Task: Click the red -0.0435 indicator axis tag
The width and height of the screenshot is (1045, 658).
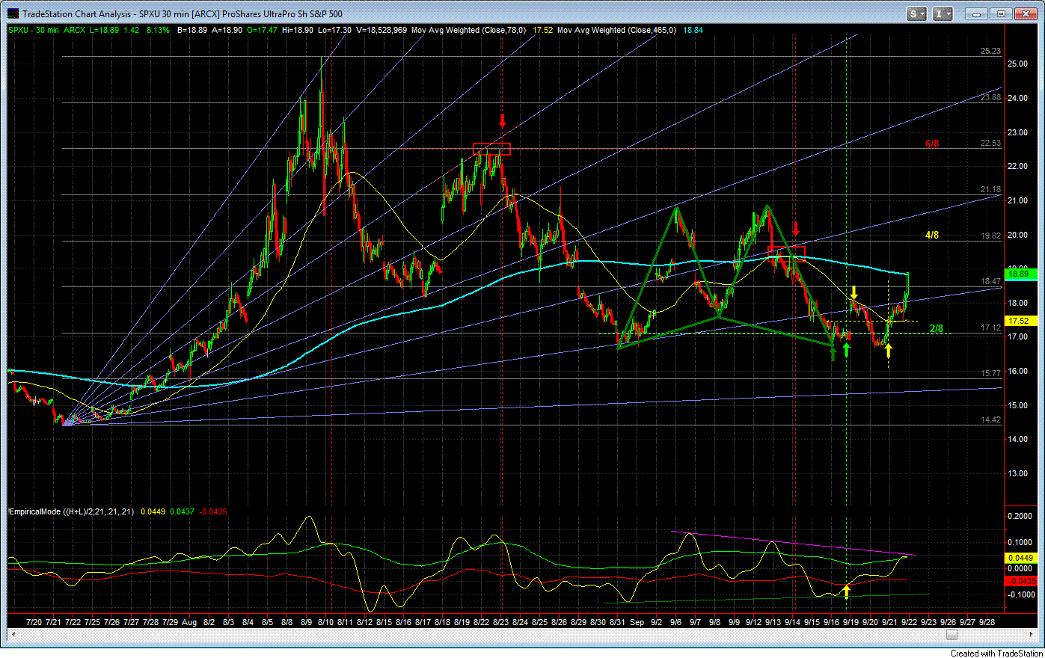Action: [x=1022, y=581]
